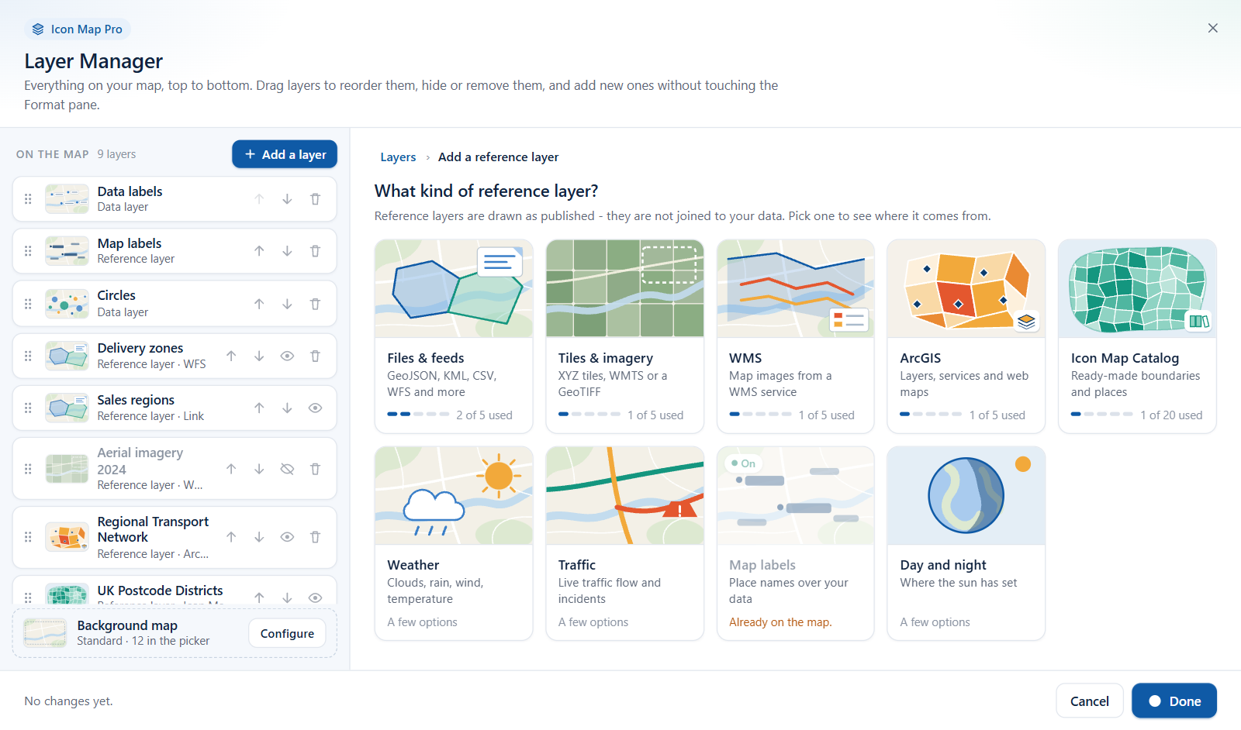Hide the Delivery zones layer
1241x730 pixels.
287,356
